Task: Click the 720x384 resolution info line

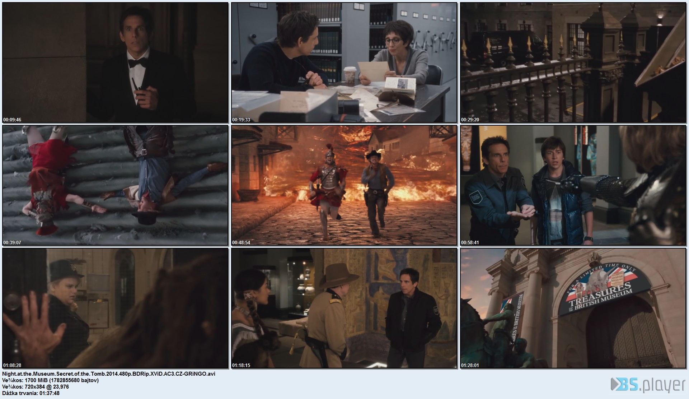Action: (36, 386)
